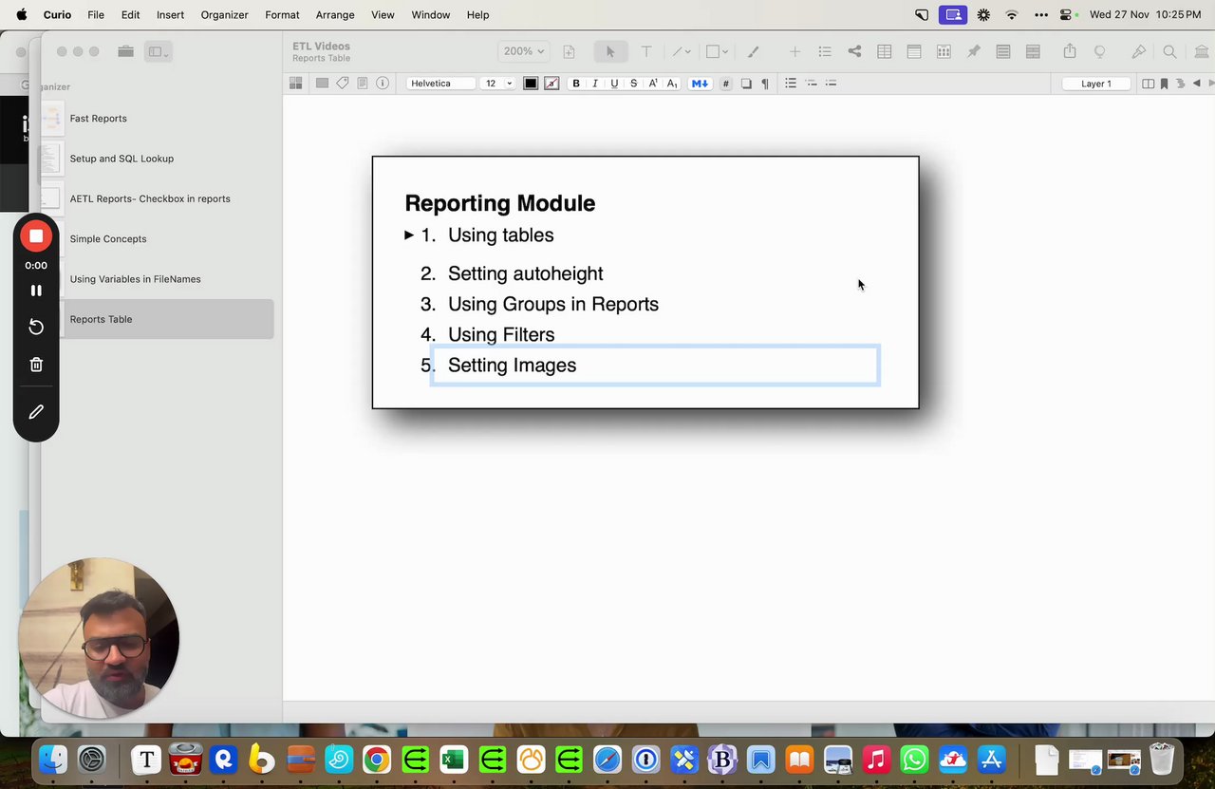Open the Arrange menu
The image size is (1215, 789).
coord(335,15)
